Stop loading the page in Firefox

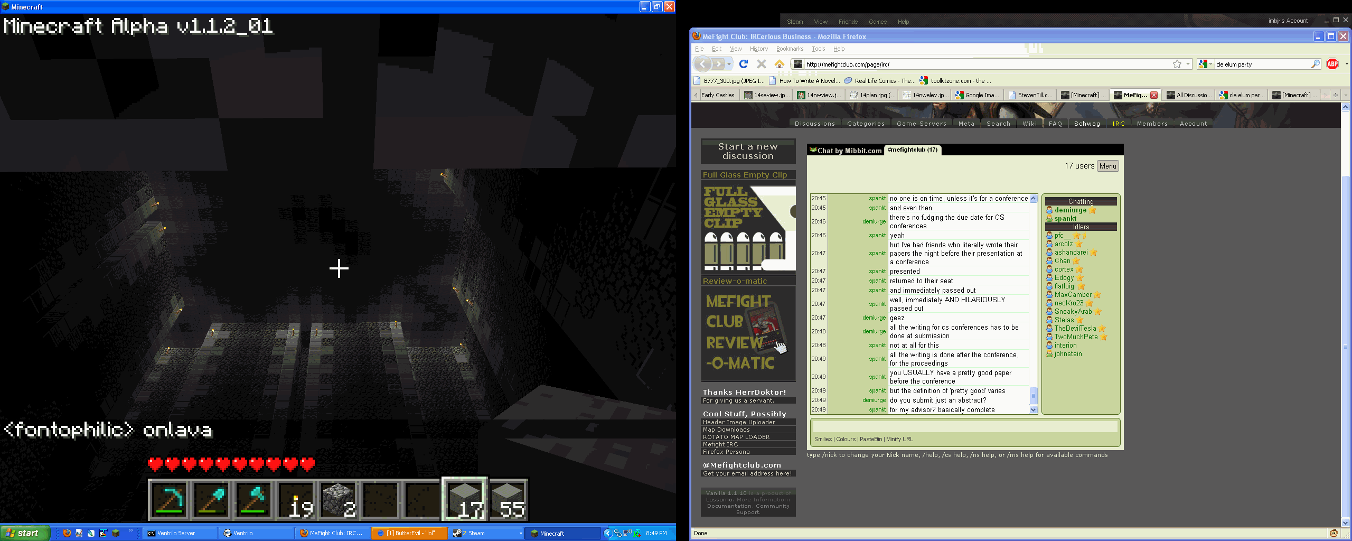pyautogui.click(x=761, y=64)
